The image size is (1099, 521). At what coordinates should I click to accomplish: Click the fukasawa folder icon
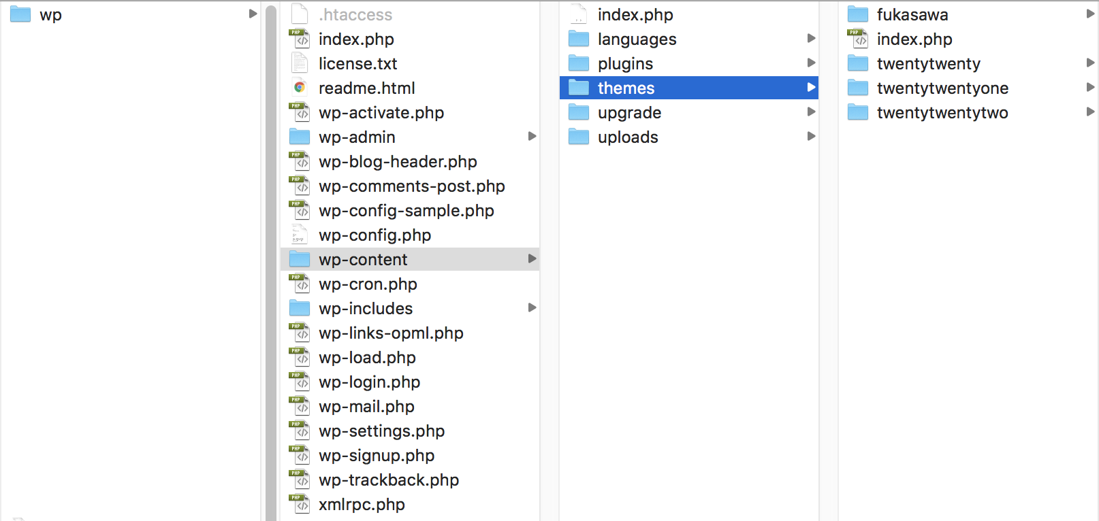[858, 14]
